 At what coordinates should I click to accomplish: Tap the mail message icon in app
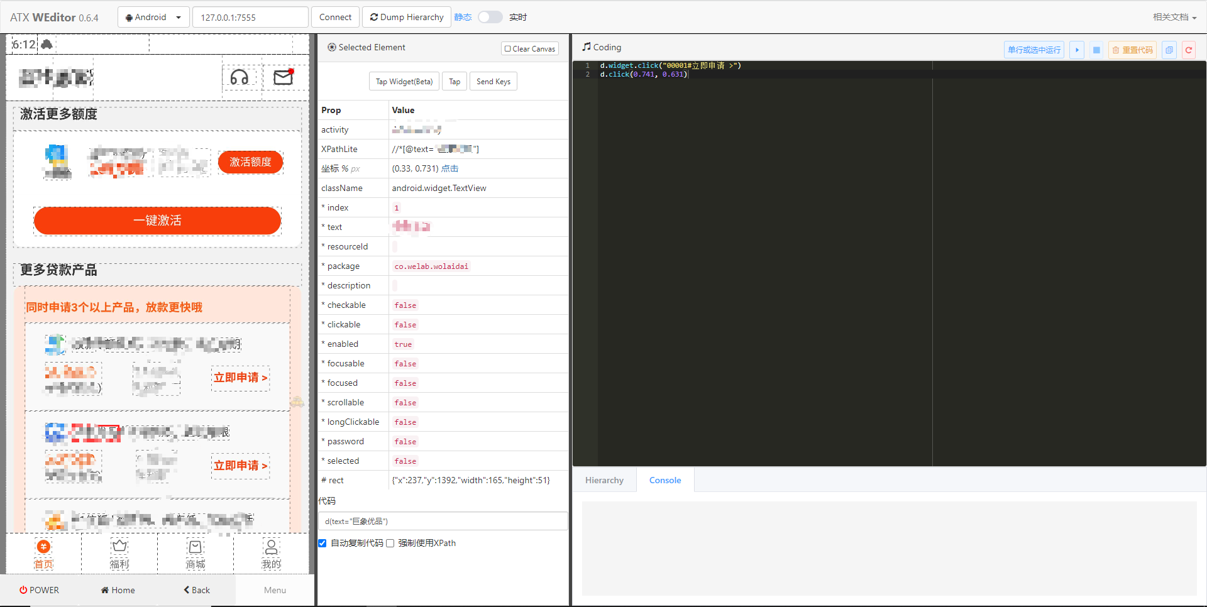(284, 77)
